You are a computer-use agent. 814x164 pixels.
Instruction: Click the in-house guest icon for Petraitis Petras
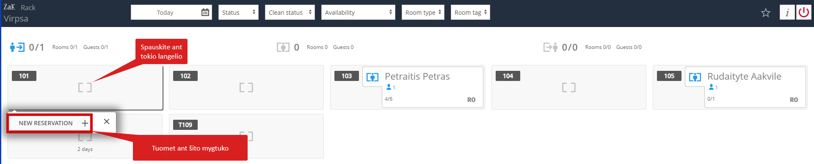pos(373,77)
